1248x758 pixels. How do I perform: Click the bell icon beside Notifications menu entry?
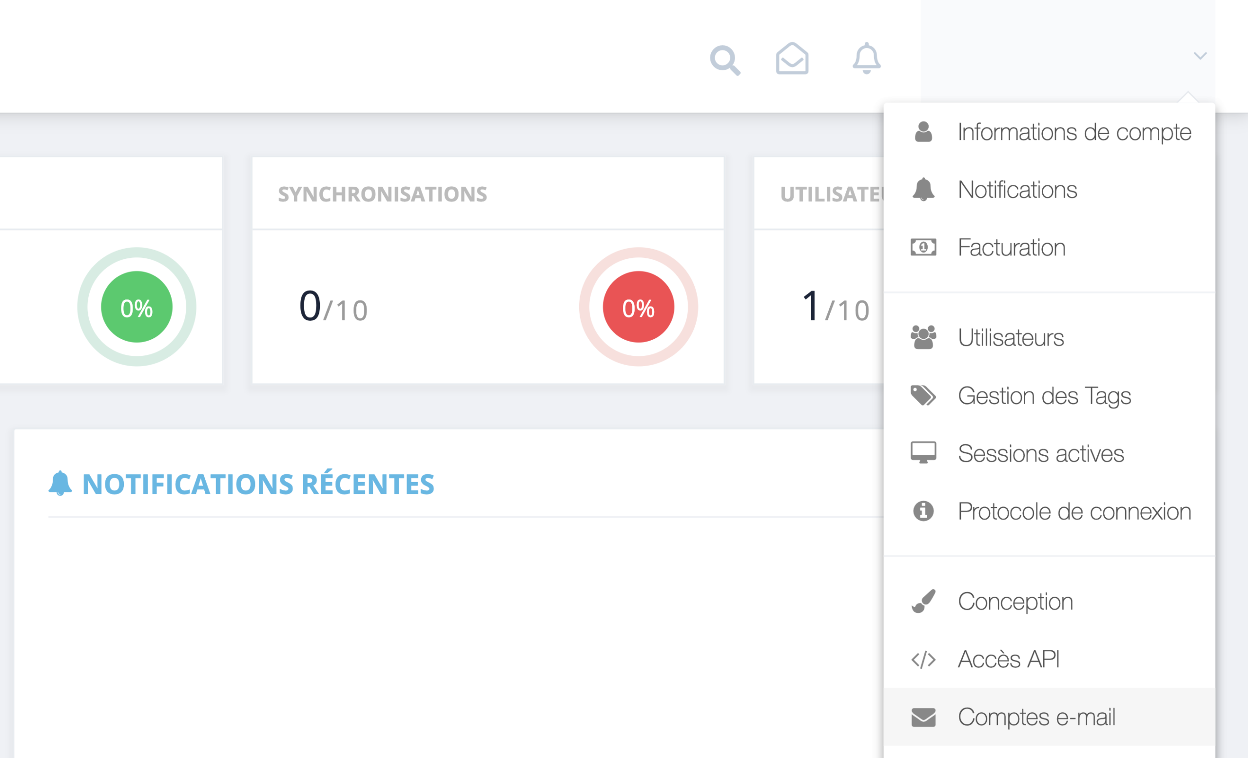coord(923,190)
